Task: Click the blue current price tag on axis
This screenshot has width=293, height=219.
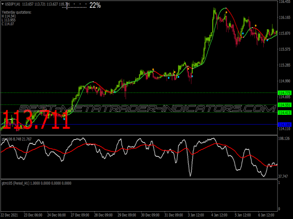Action: (284, 125)
